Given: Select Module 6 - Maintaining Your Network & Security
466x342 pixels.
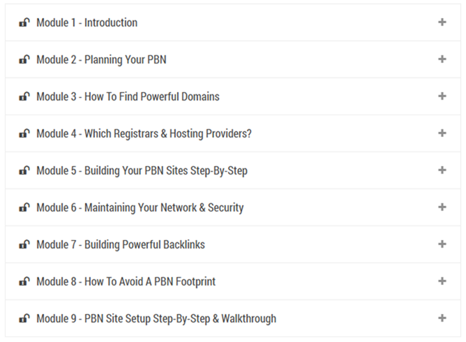Looking at the screenshot, I should 140,207.
